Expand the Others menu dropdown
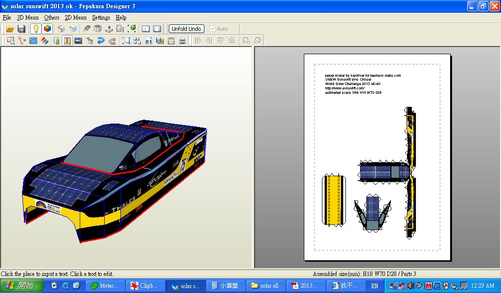 coord(51,18)
